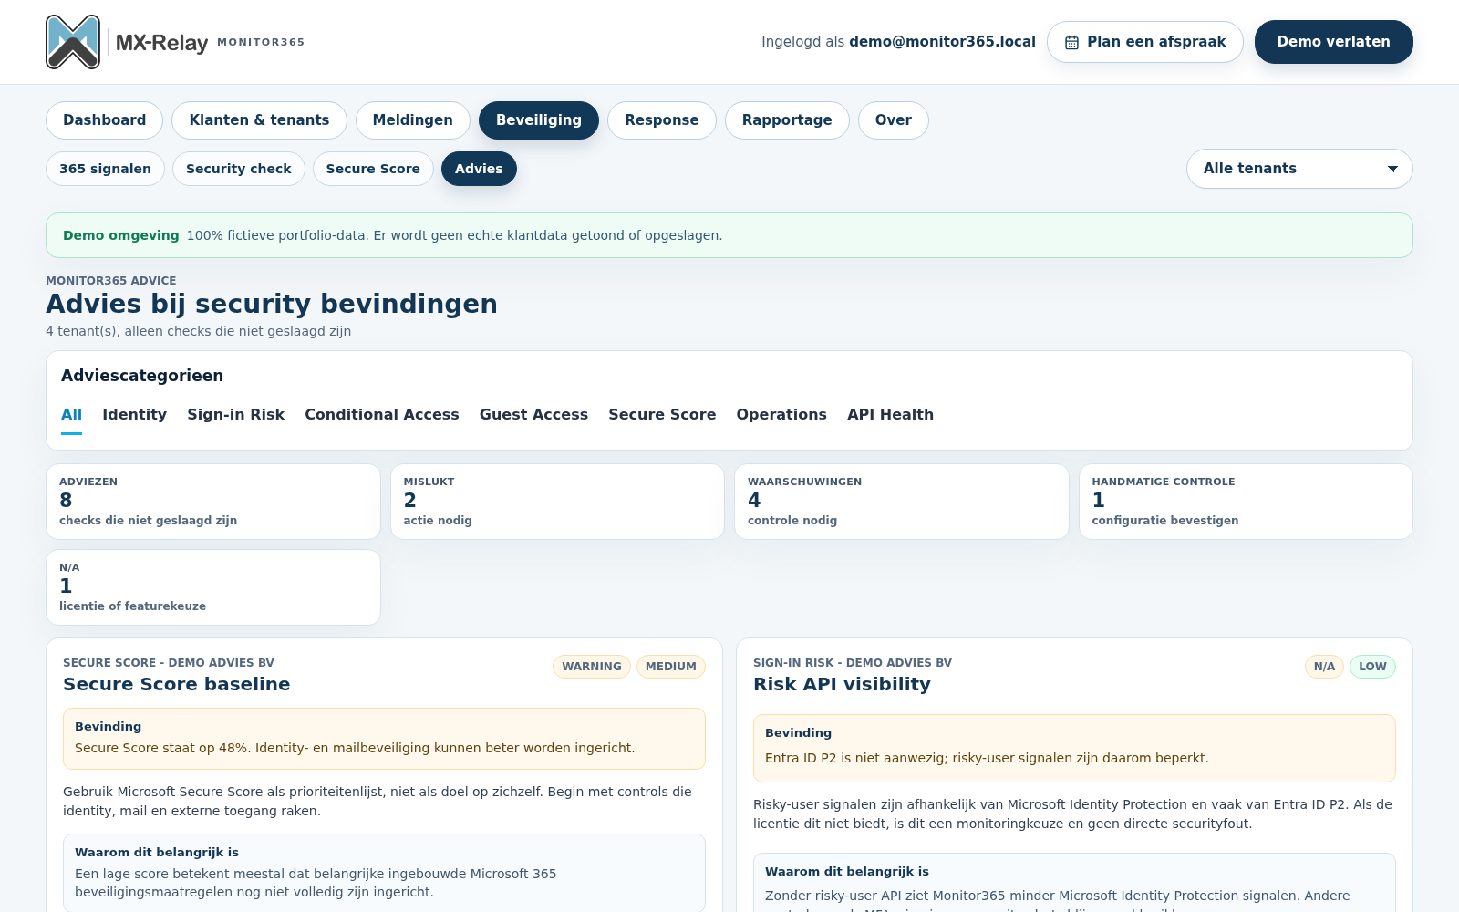The width and height of the screenshot is (1459, 912).
Task: Click the demo@monitor365.local account text
Action: (942, 42)
